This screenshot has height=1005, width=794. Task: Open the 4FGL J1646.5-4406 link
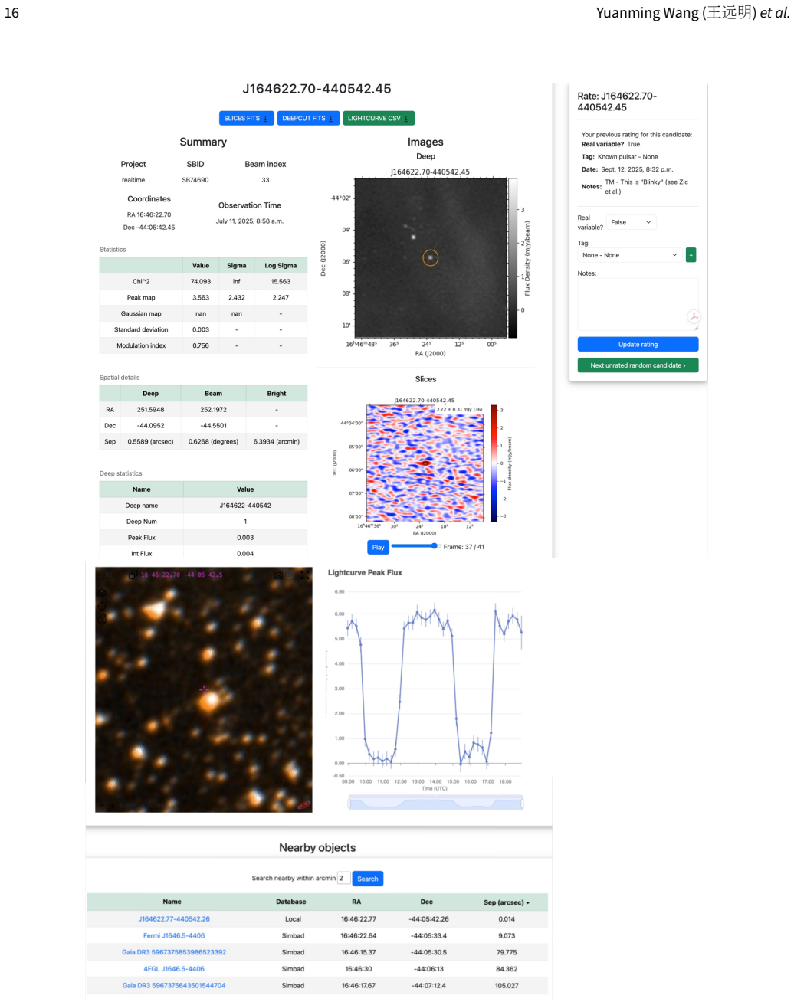[174, 969]
